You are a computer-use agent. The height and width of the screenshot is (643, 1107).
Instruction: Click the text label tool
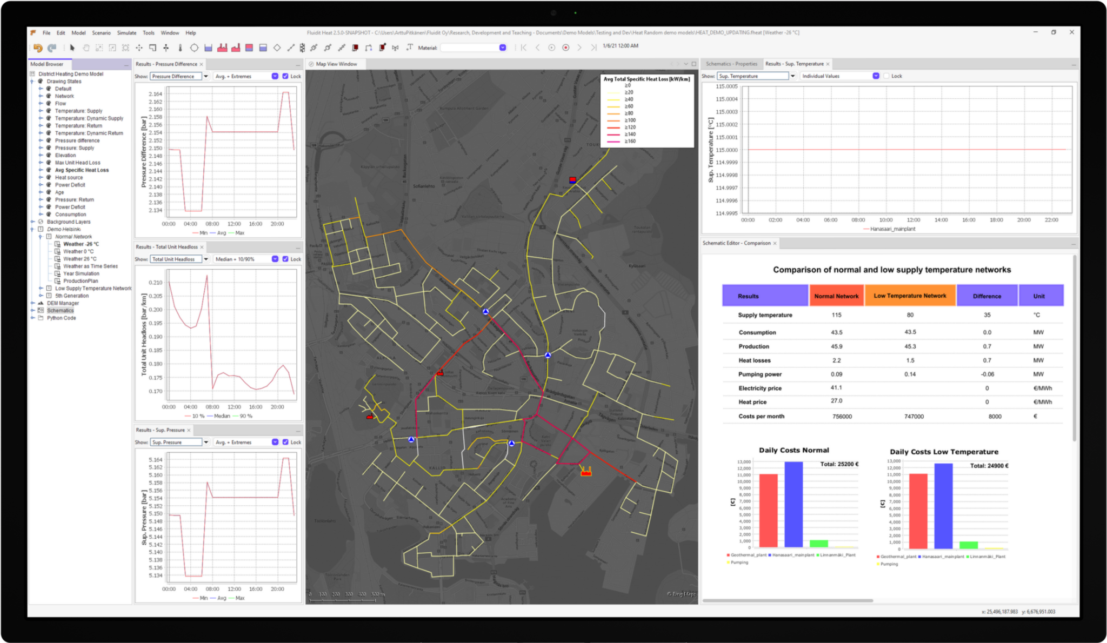click(x=410, y=48)
